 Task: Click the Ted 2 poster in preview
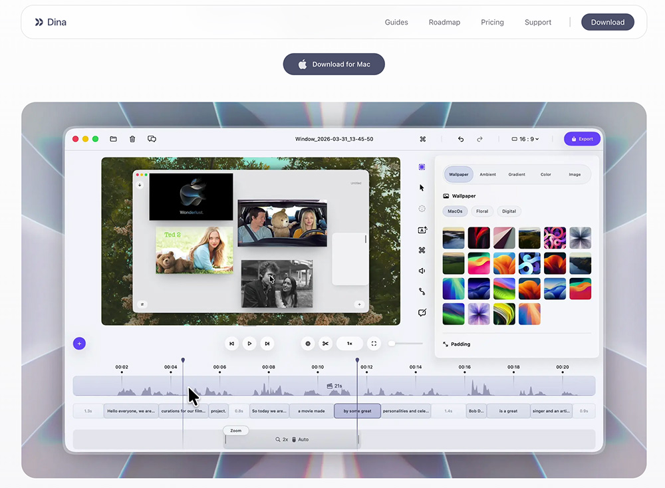[194, 250]
